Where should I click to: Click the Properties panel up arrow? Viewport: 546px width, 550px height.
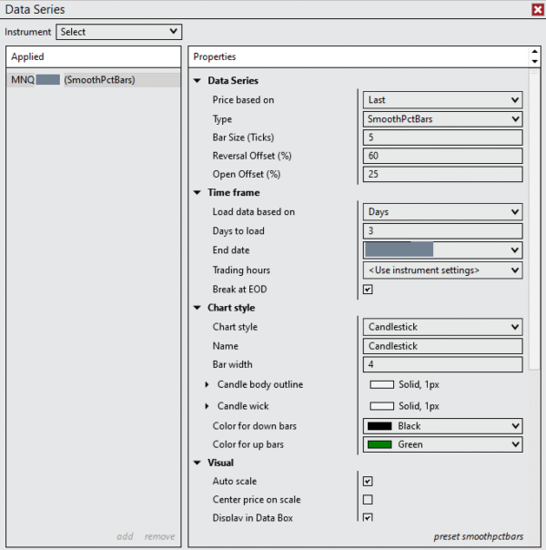534,52
